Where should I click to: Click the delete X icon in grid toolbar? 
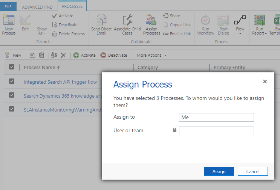pyautogui.click(x=63, y=55)
